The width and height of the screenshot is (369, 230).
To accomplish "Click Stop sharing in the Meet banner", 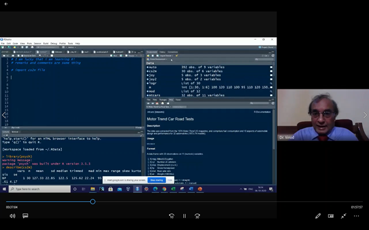I will [x=156, y=180].
